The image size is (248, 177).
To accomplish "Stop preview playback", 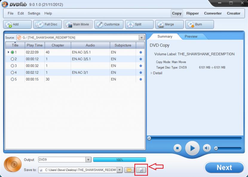I will 177,148.
